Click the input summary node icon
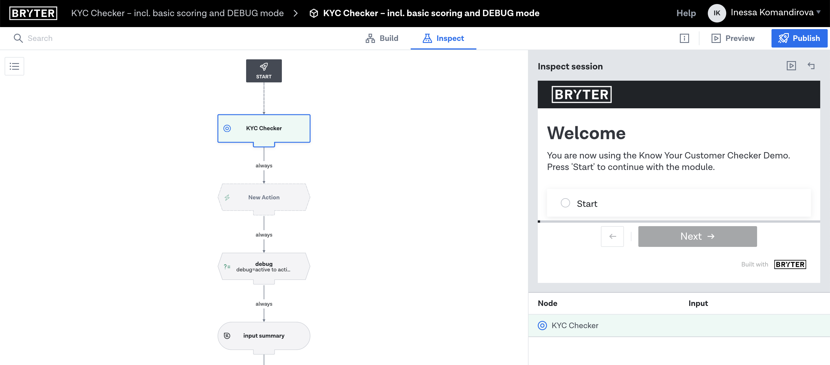This screenshot has height=365, width=830. [227, 336]
